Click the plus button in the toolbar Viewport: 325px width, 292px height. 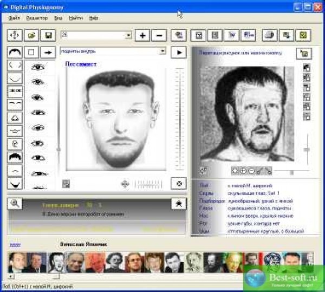[143, 35]
